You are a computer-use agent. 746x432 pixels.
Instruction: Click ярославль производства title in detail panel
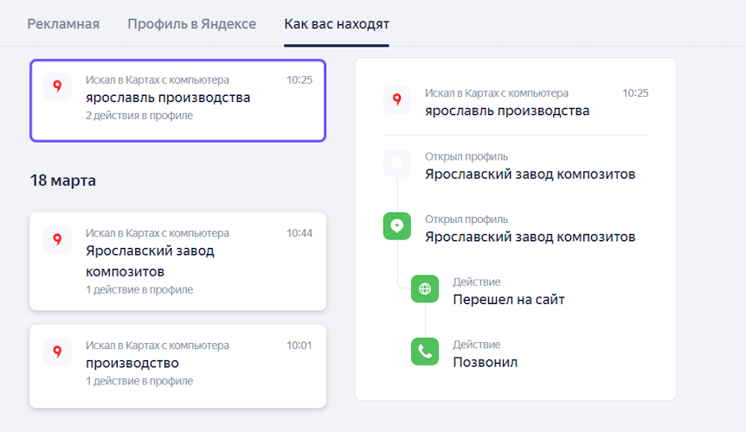(x=507, y=111)
